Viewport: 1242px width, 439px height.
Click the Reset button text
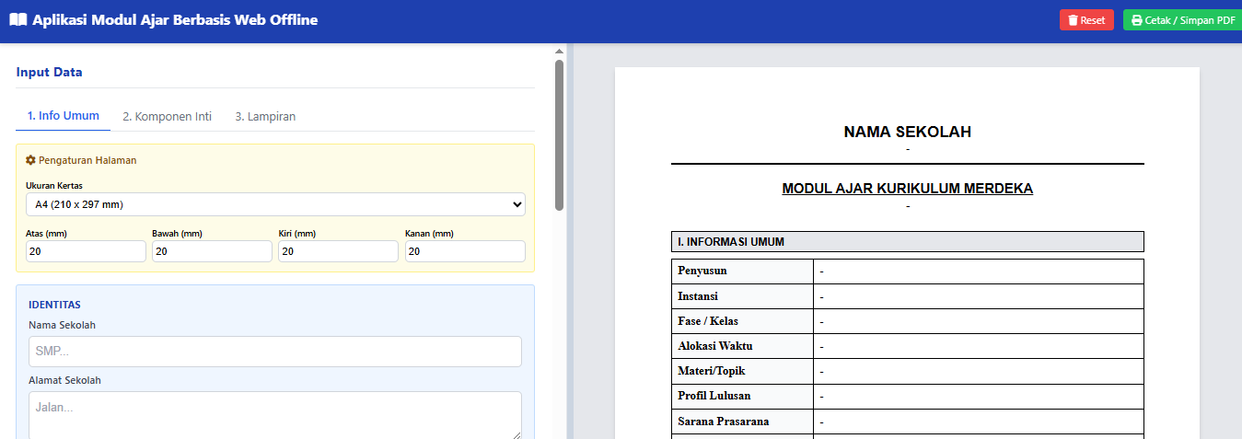click(1093, 20)
